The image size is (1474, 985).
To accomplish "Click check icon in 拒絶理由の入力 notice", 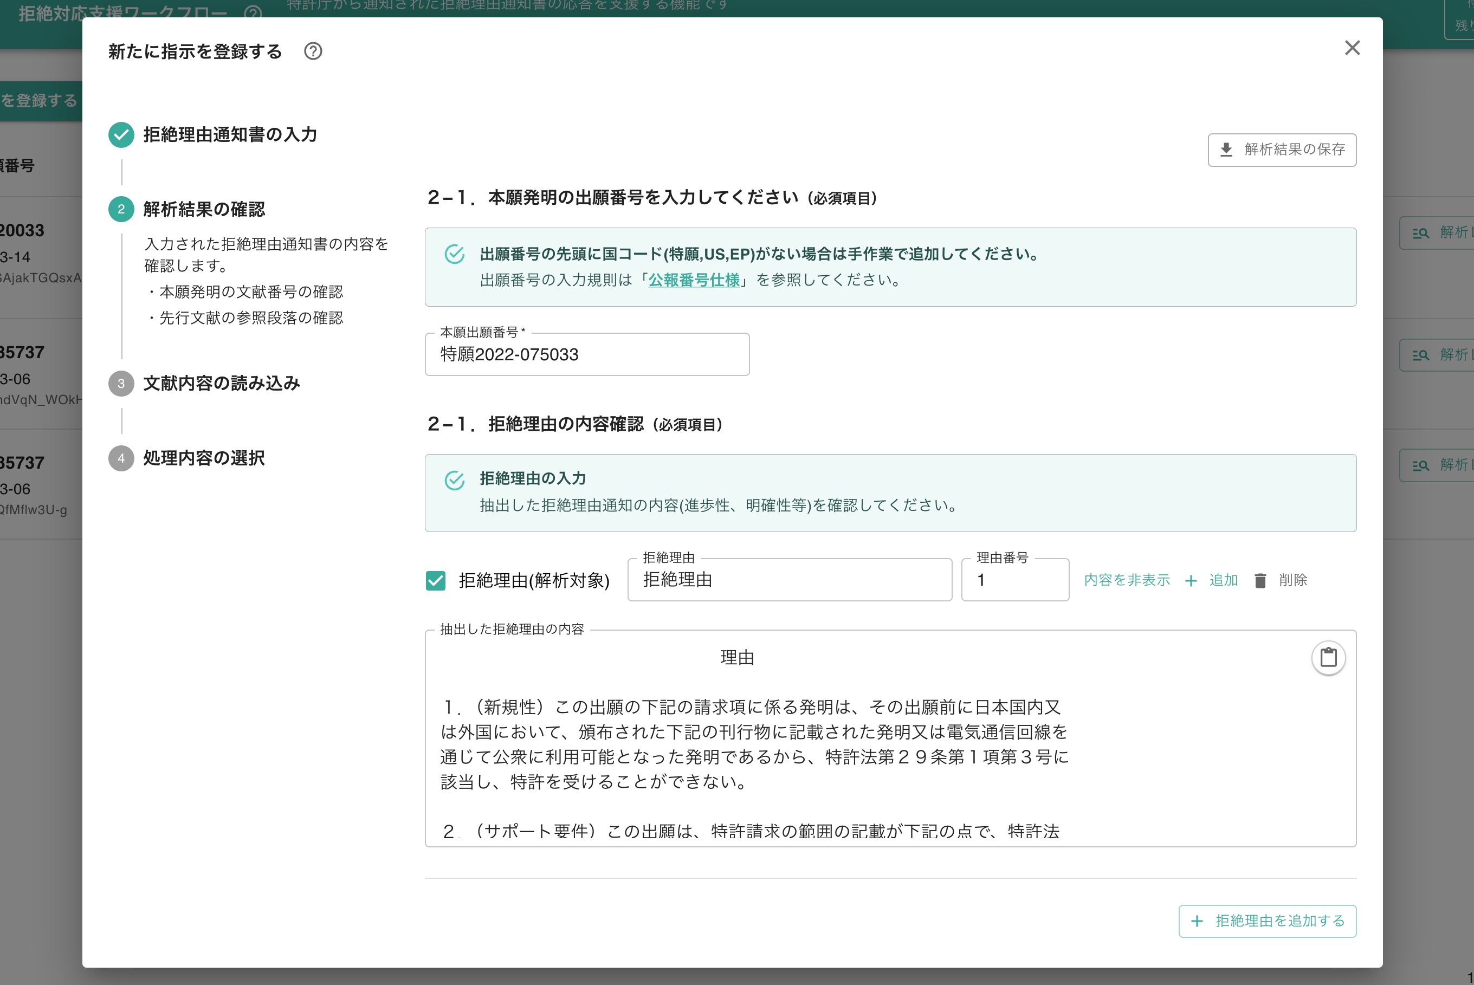I will point(454,481).
